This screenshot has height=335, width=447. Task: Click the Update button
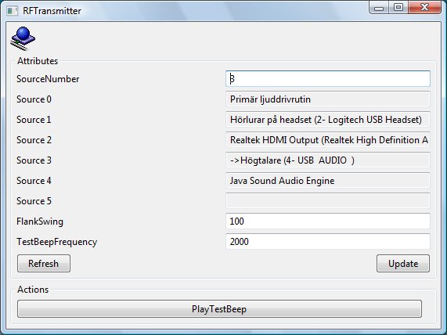403,264
